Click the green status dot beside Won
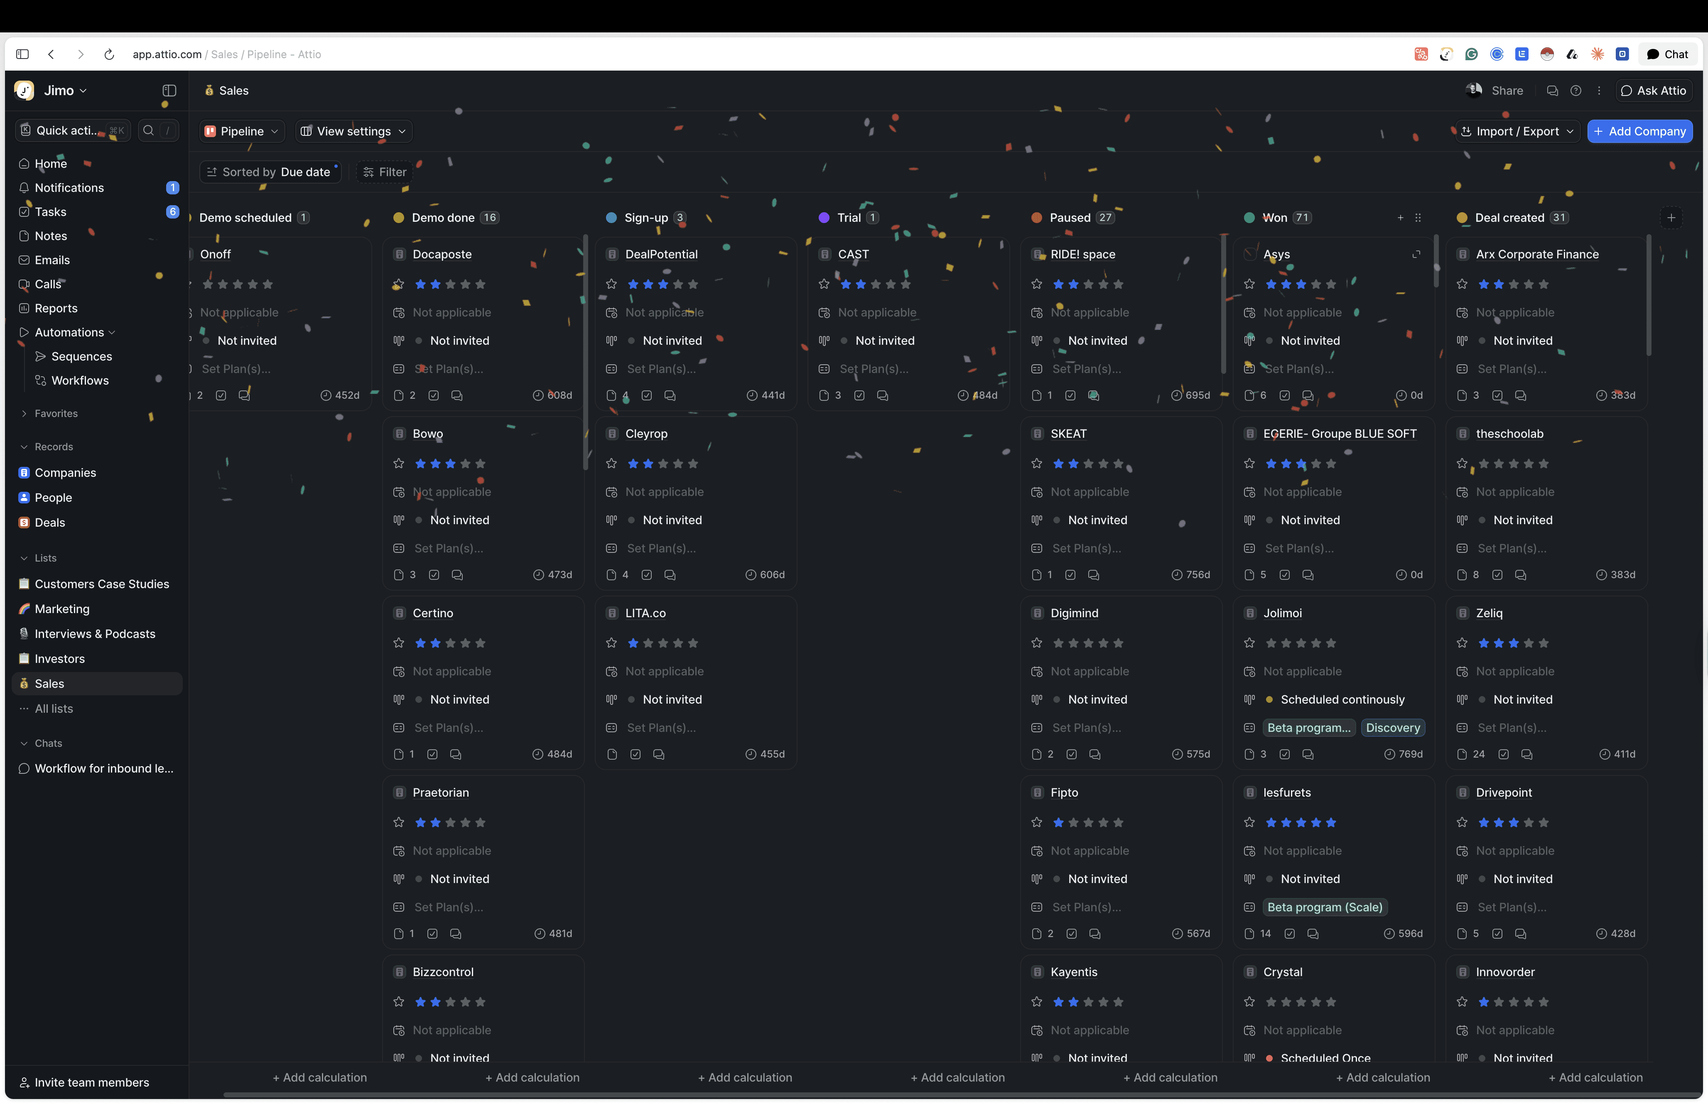This screenshot has height=1104, width=1708. 1250,217
